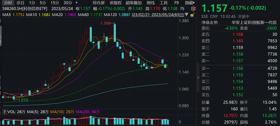Select 卖四 ask price 1.160
This screenshot has height=126, width=280.
pyautogui.click(x=238, y=41)
